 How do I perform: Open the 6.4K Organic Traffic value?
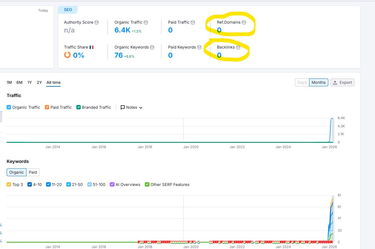122,30
